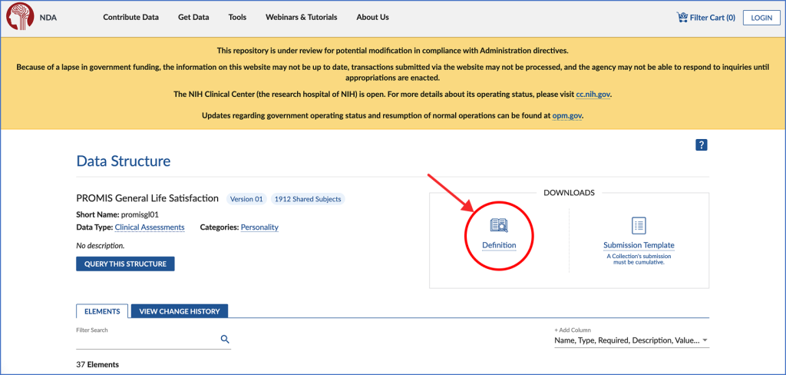Click the NDA brain logo icon
This screenshot has width=786, height=375.
pos(20,17)
